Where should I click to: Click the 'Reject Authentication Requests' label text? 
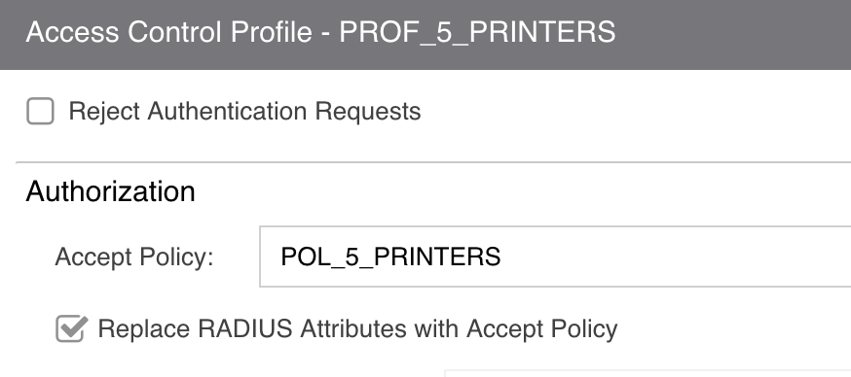tap(244, 111)
